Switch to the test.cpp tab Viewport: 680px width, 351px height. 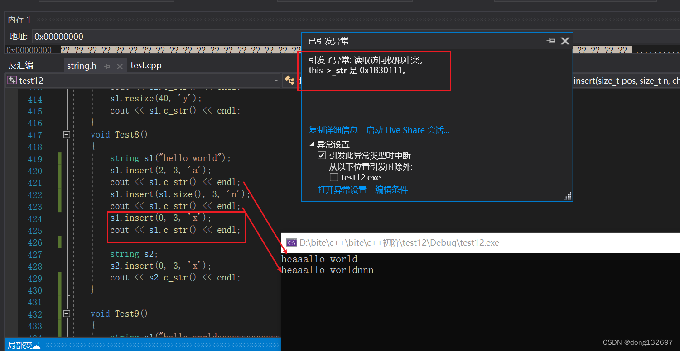[146, 66]
